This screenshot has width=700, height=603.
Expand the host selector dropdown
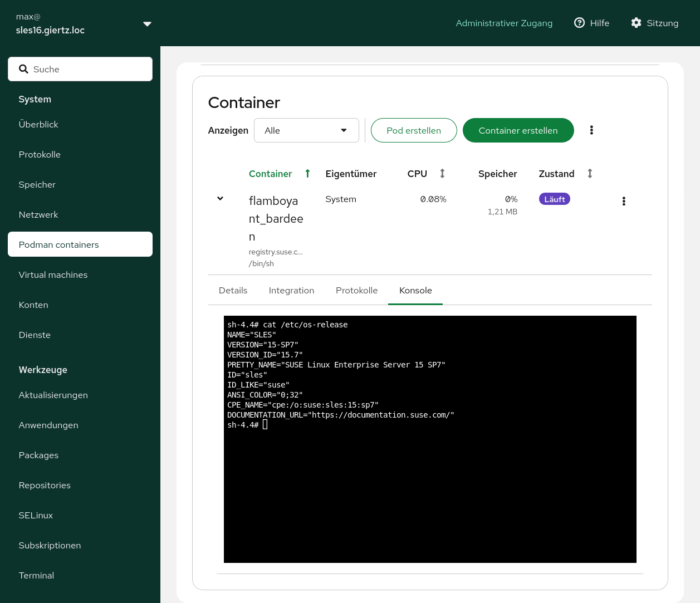point(147,24)
